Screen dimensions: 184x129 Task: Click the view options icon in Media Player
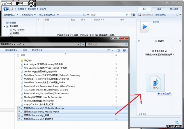(84, 15)
